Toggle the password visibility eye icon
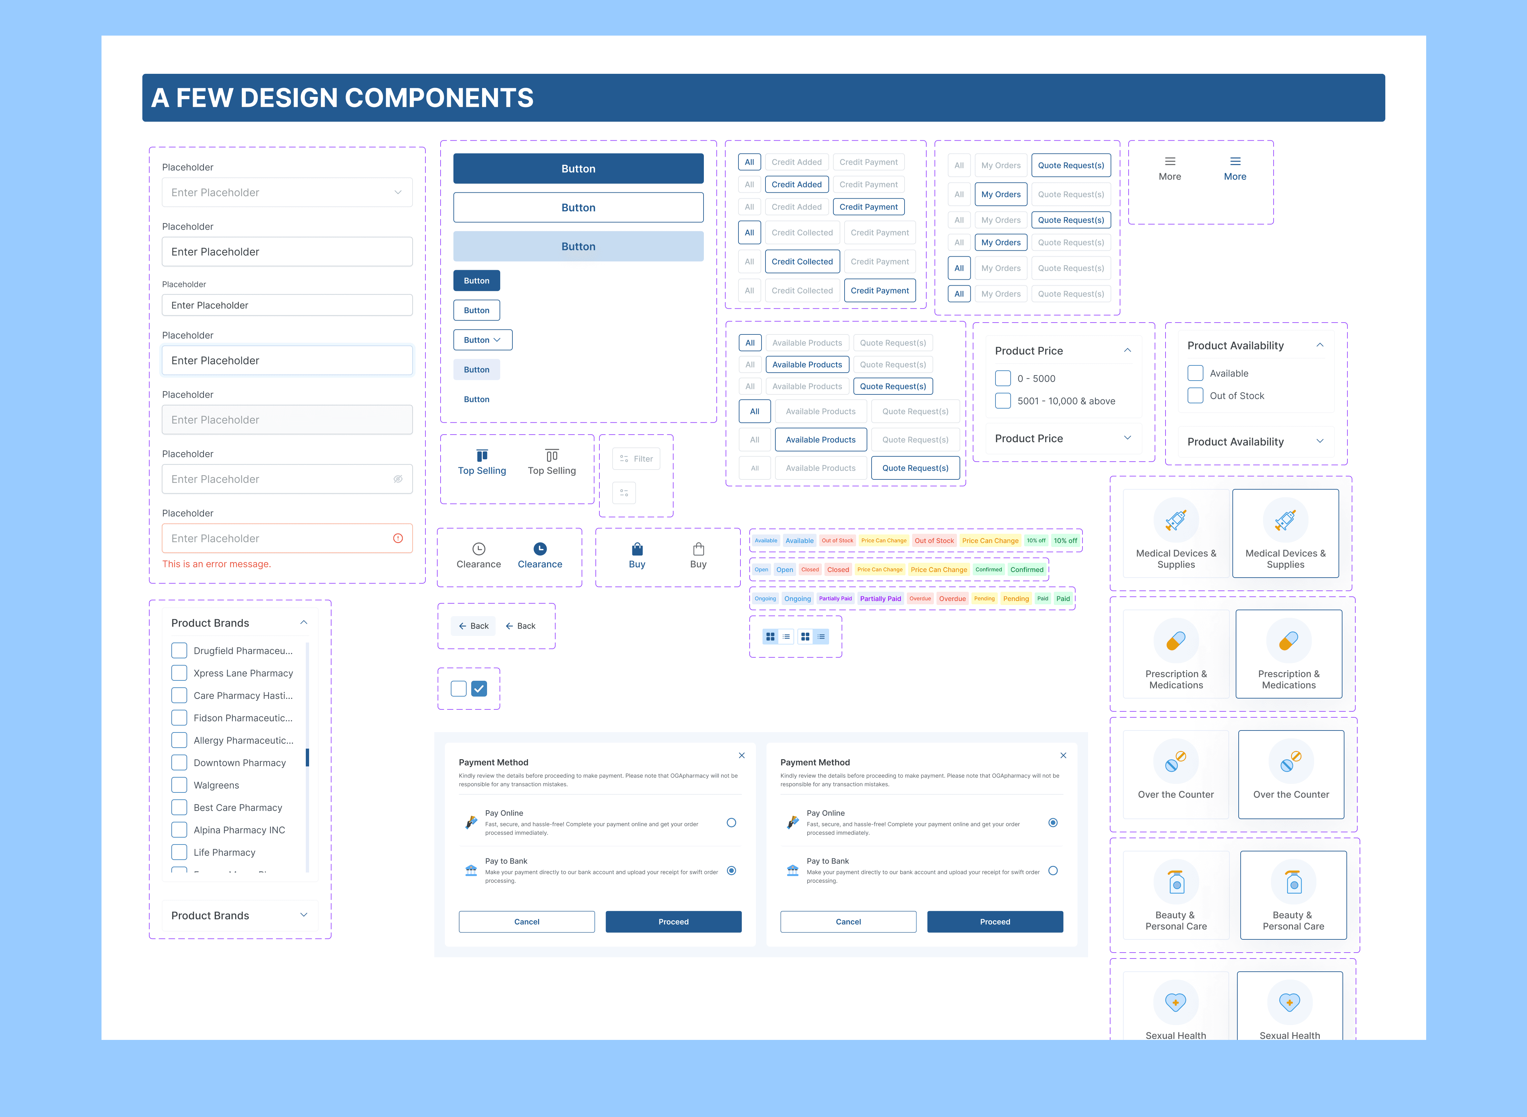The width and height of the screenshot is (1527, 1117). [398, 479]
